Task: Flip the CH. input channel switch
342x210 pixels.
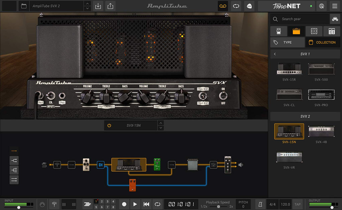Action: point(51,95)
